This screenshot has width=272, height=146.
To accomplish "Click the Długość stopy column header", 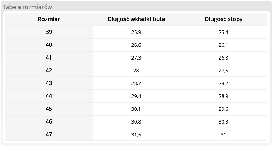I will pos(223,19).
